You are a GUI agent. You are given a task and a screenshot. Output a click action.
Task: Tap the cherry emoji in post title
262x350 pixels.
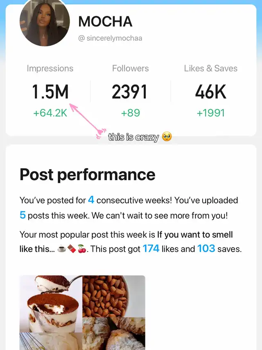(82, 249)
